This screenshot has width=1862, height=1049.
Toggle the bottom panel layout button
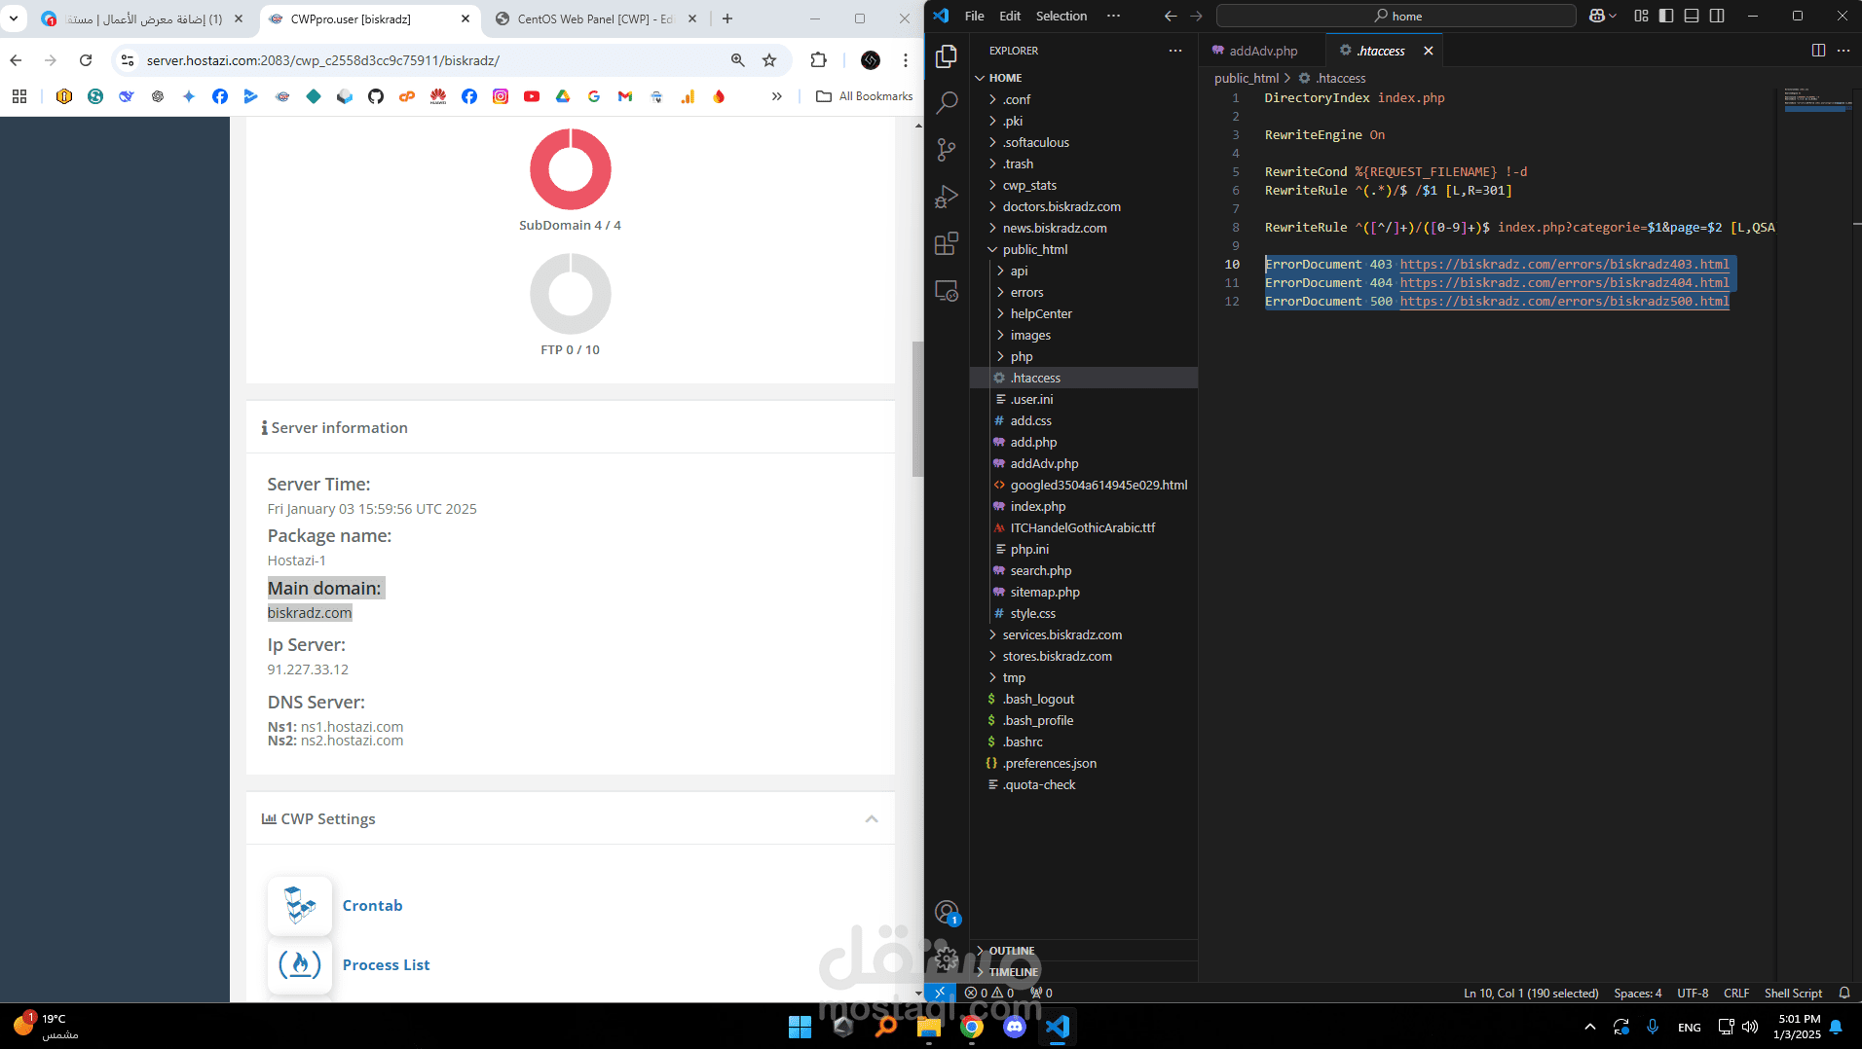click(1692, 16)
